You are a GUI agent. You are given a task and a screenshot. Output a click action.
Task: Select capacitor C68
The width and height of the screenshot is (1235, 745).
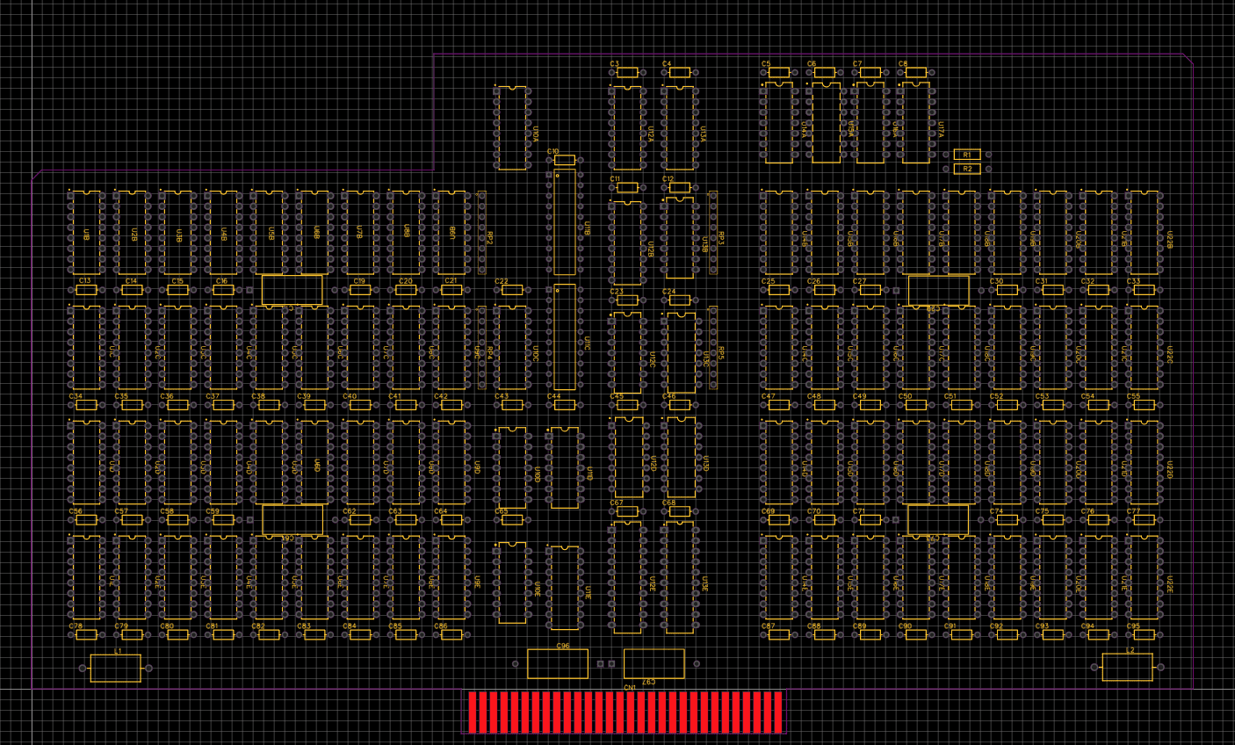[680, 511]
